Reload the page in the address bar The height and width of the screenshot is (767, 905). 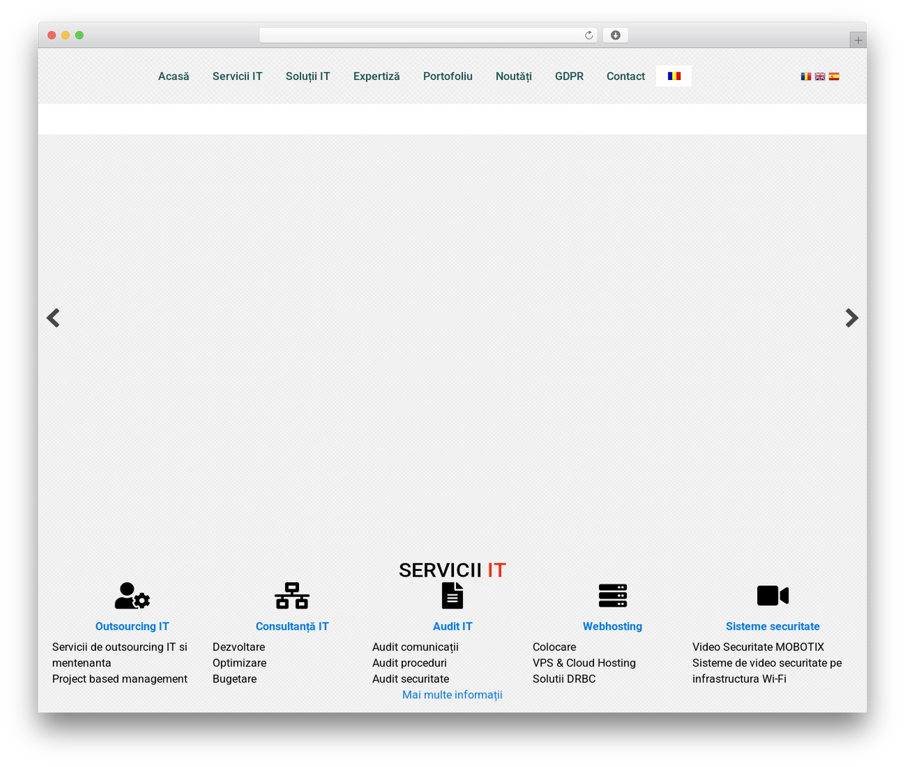588,35
